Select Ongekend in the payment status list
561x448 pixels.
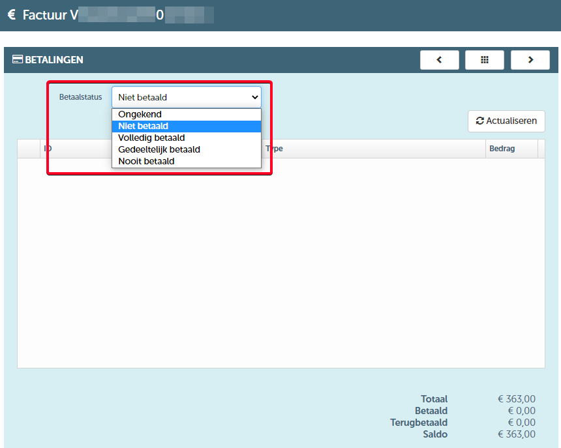[187, 114]
